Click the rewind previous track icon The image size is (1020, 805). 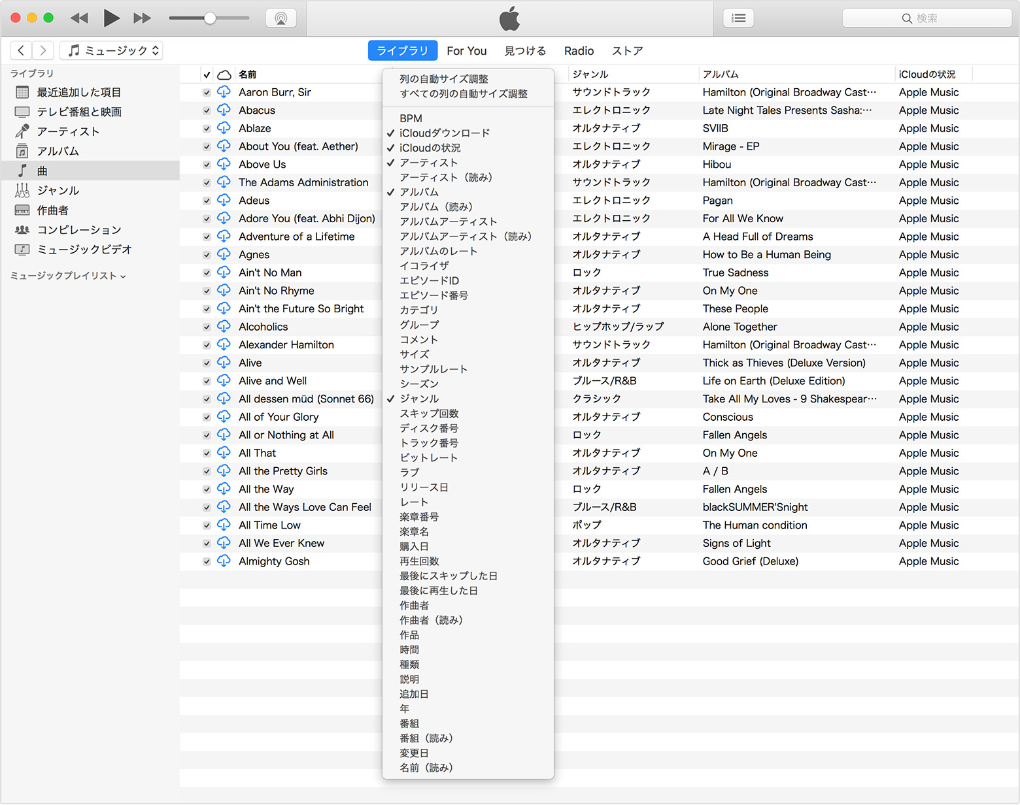(x=79, y=18)
